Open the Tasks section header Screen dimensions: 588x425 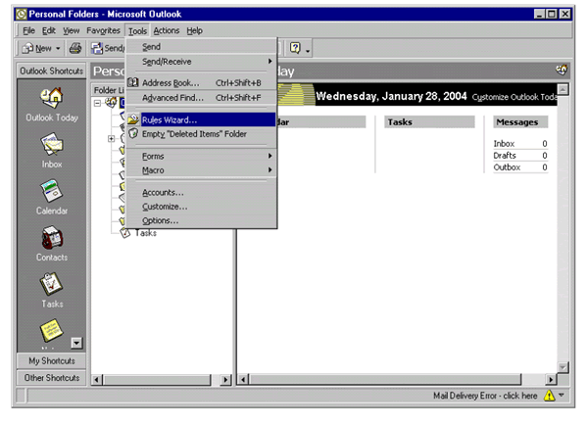(429, 122)
